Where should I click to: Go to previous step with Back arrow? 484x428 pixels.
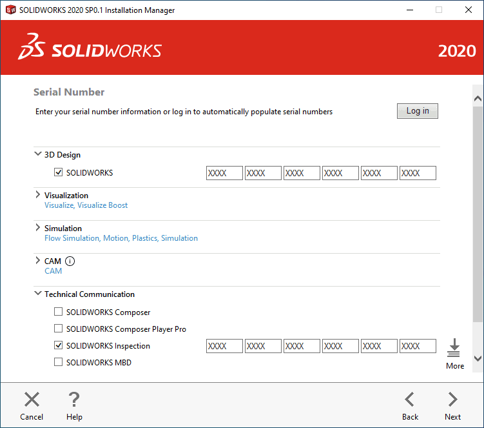click(410, 400)
